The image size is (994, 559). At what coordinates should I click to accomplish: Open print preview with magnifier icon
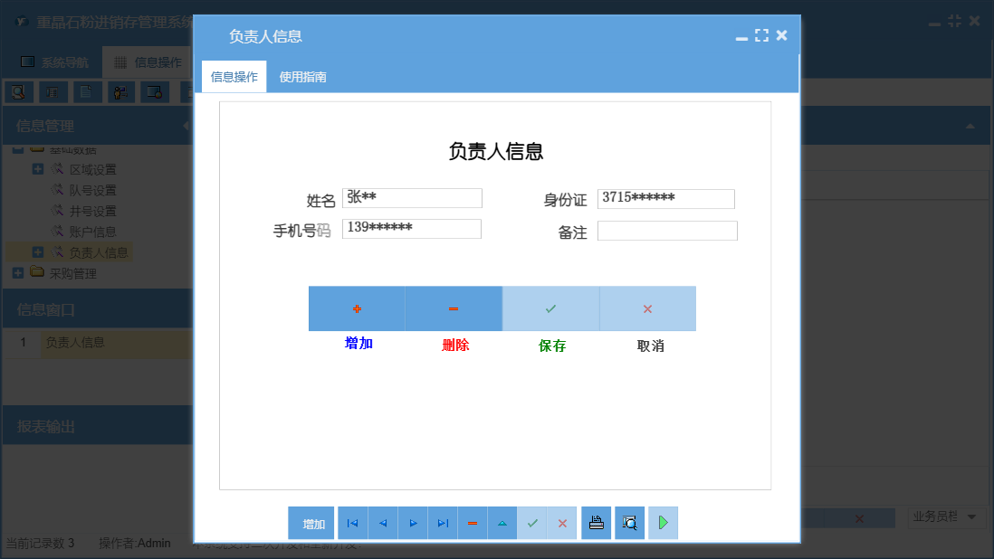[629, 523]
